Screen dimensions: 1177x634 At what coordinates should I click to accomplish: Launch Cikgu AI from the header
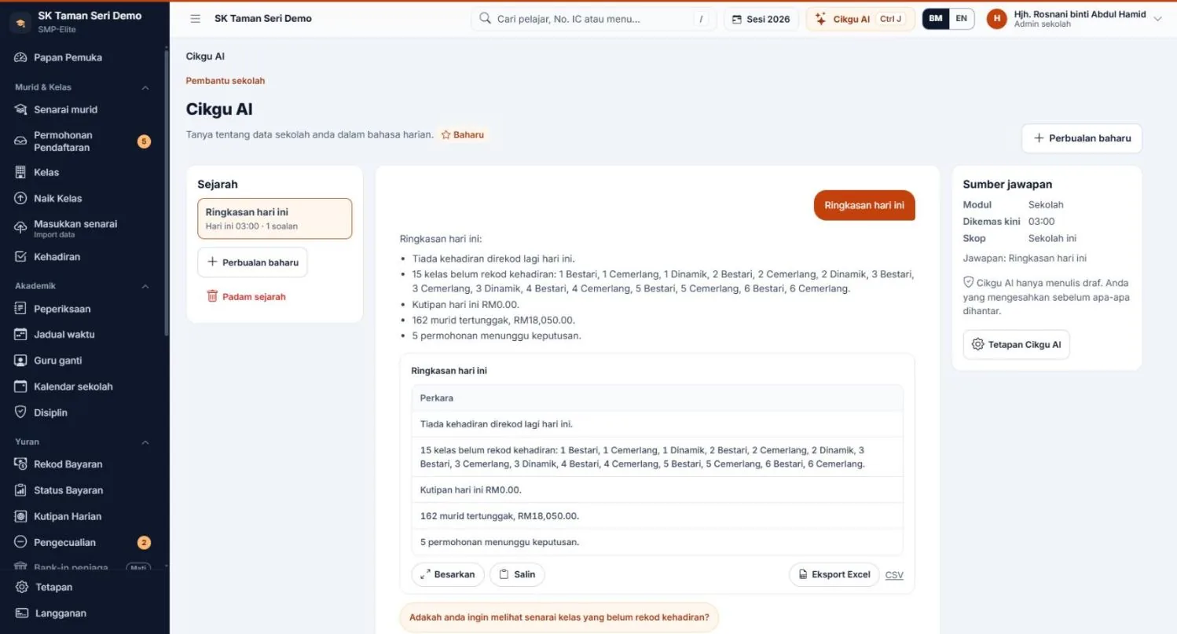tap(860, 19)
